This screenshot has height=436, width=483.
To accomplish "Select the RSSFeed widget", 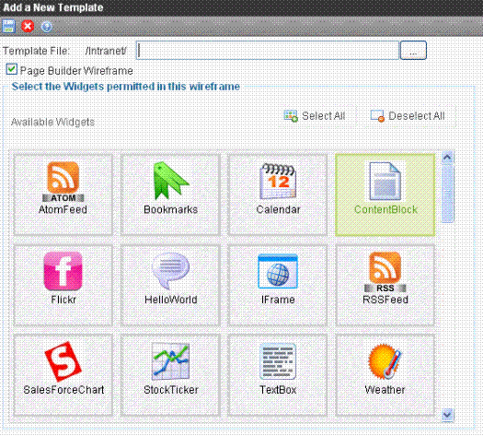I will [385, 285].
